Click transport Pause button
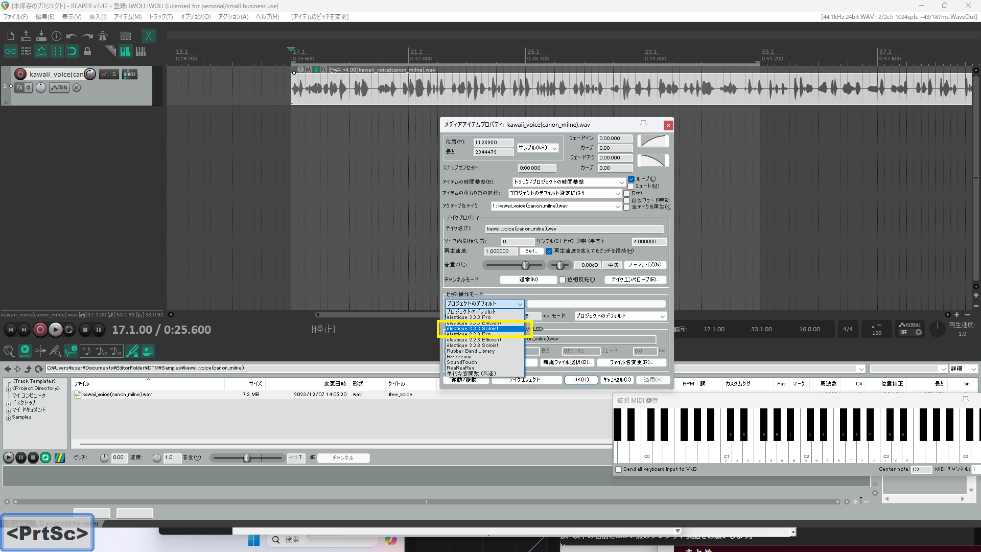This screenshot has width=981, height=552. click(99, 330)
